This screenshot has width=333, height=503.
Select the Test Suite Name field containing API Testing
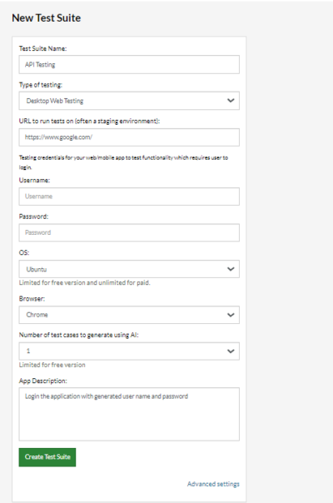129,64
